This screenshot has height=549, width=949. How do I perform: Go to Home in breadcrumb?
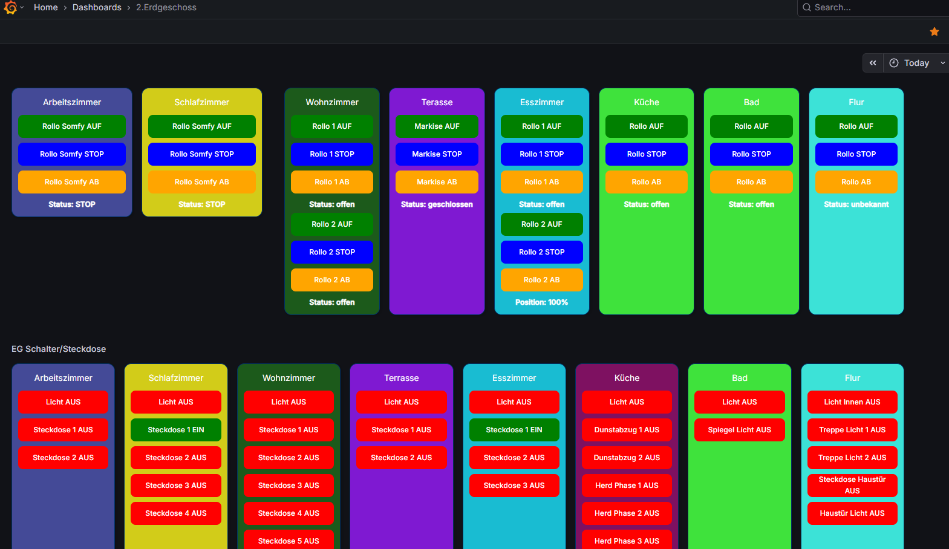click(x=46, y=7)
